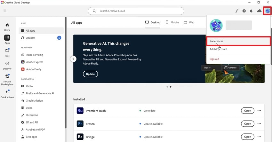
Task: Choose Sign out from profile menu
Action: pos(238,59)
